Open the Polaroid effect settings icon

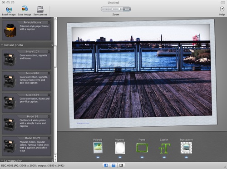(98, 148)
